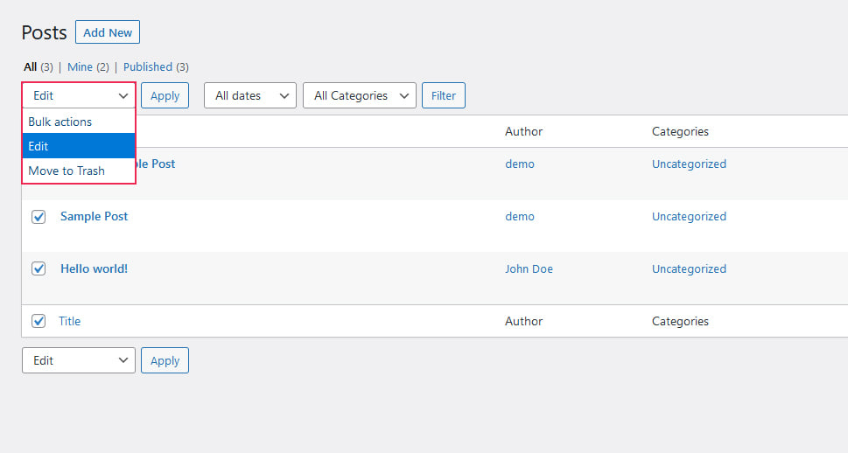Choose Edit in the bulk actions list
Image resolution: width=848 pixels, height=453 pixels.
coord(79,146)
